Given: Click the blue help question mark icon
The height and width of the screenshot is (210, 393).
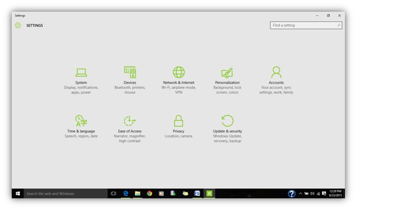Looking at the screenshot, I should pos(292,194).
